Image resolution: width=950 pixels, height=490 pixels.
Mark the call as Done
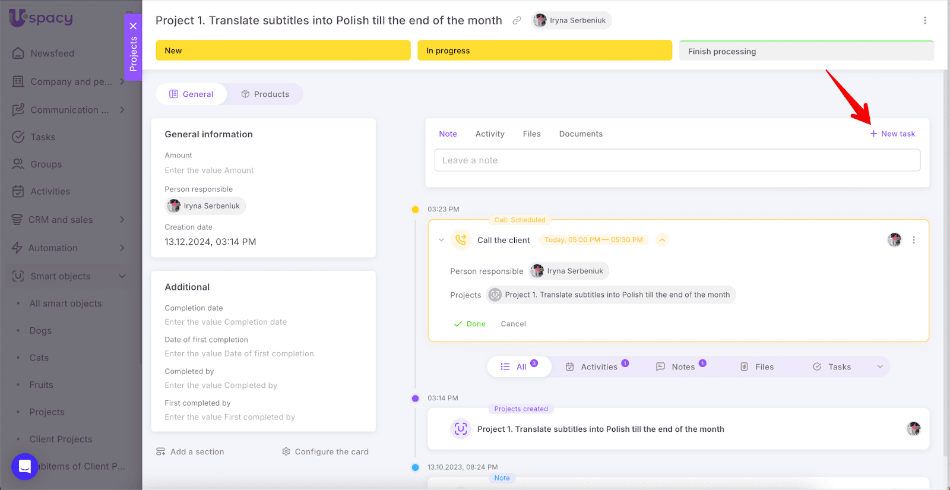click(x=470, y=324)
